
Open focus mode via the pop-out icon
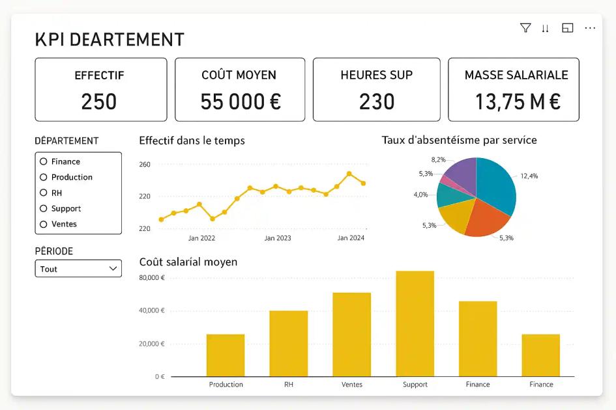[x=568, y=28]
